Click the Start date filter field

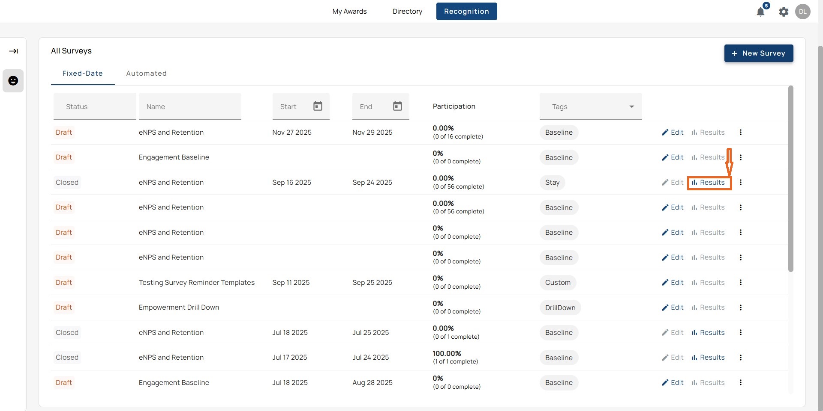(x=300, y=106)
